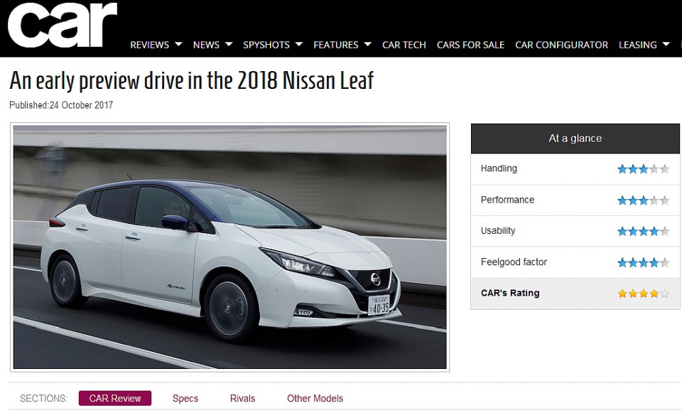Switch to the Rivals section
The image size is (682, 413).
click(x=243, y=398)
